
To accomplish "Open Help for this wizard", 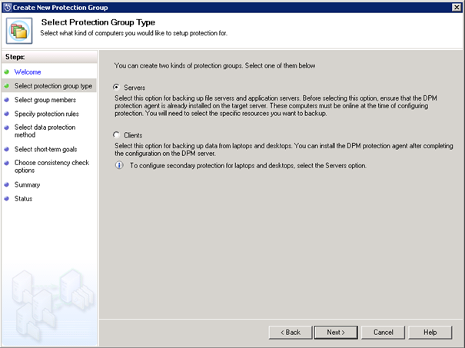I will click(x=430, y=333).
